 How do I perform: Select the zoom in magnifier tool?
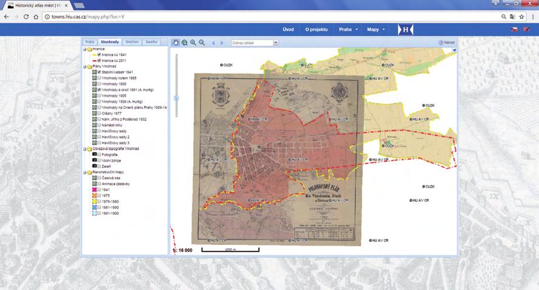click(x=193, y=43)
